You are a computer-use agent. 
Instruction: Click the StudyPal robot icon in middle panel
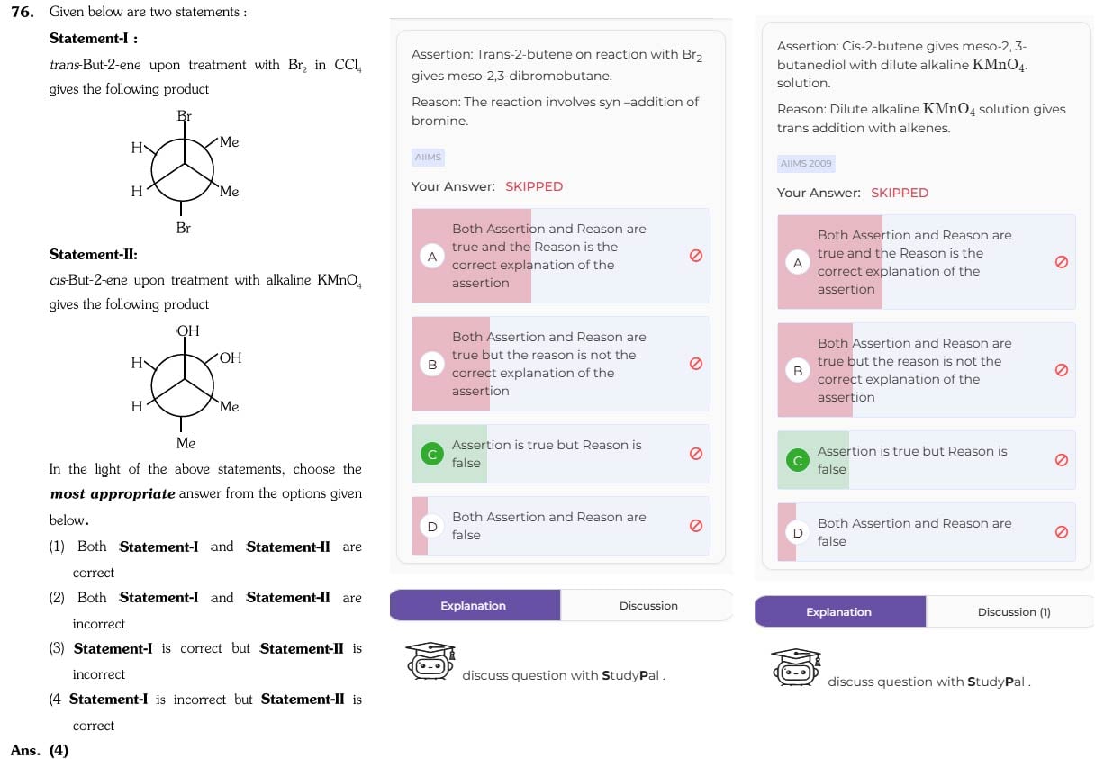click(x=431, y=662)
